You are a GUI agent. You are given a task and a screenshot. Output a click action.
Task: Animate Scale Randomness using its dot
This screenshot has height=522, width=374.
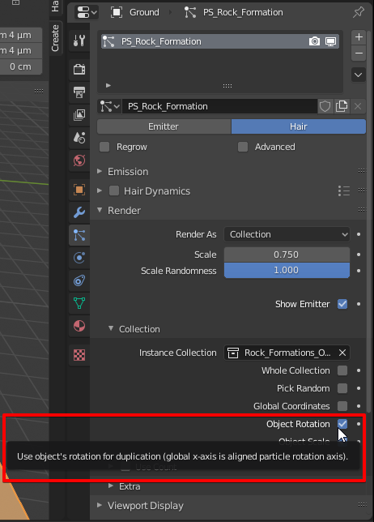[359, 271]
